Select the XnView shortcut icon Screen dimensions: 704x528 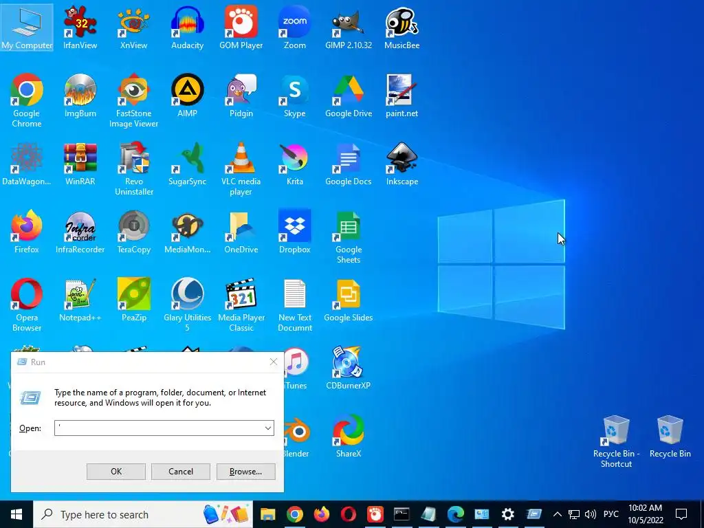pos(133,27)
